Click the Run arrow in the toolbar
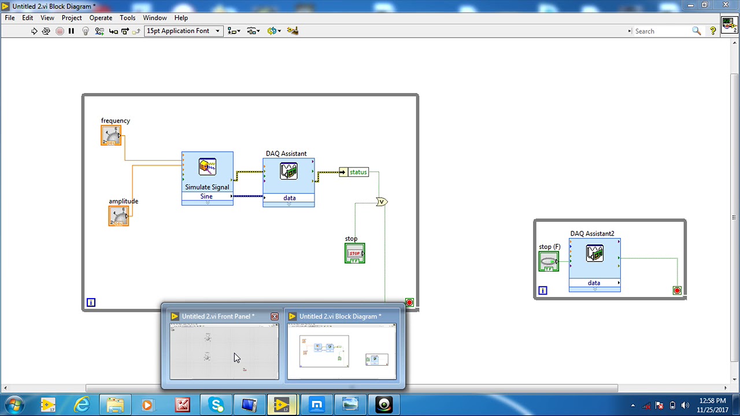The image size is (740, 416). click(34, 31)
